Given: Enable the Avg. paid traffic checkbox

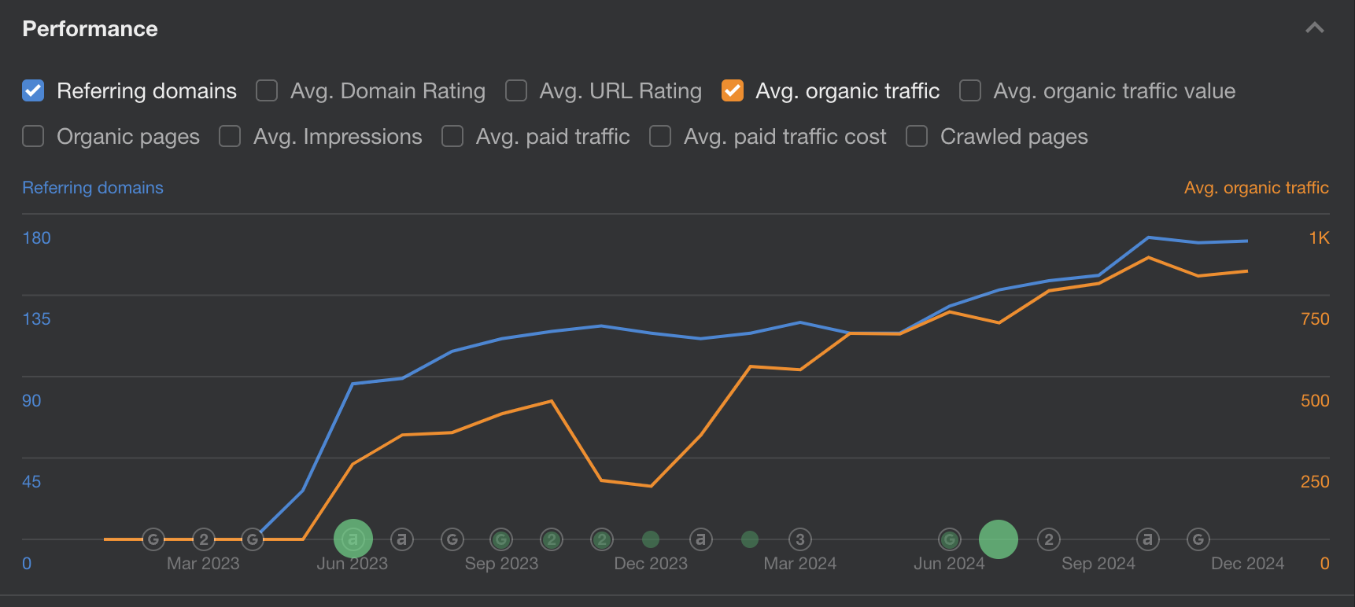Looking at the screenshot, I should (452, 137).
